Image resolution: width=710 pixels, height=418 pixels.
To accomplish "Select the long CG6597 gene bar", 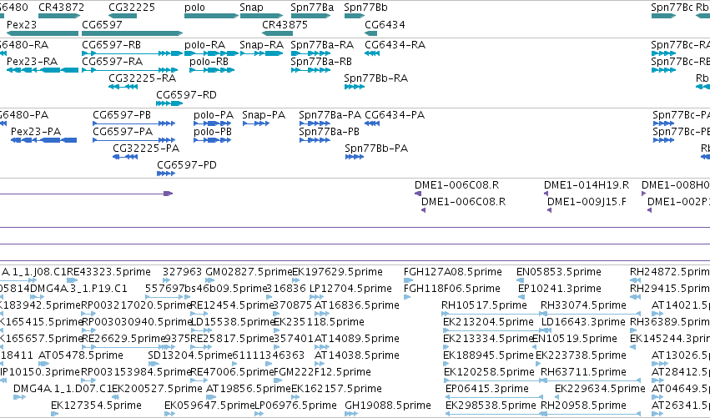I will coord(132,33).
